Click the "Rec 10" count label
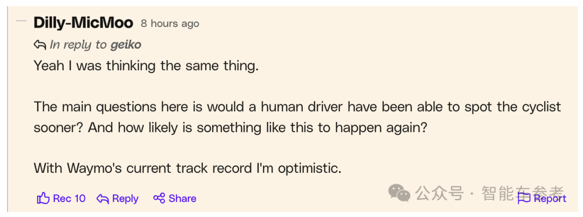 [69, 199]
